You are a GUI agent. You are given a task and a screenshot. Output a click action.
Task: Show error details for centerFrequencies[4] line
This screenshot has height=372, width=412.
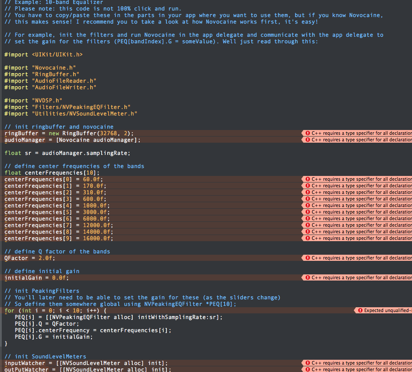coord(308,205)
